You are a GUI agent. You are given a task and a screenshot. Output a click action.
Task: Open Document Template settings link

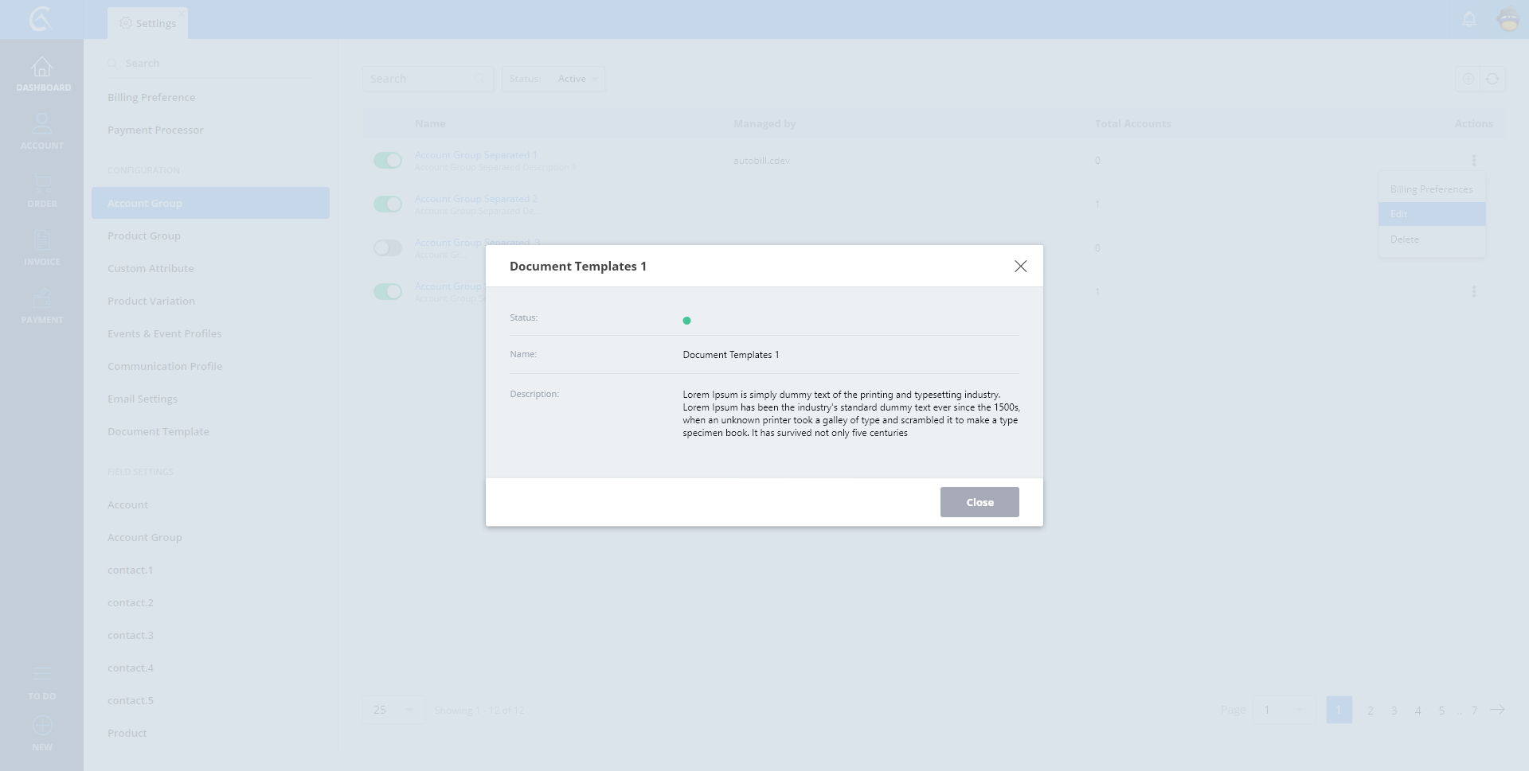pos(158,431)
